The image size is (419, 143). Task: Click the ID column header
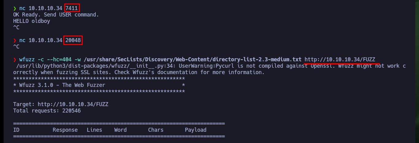point(16,130)
